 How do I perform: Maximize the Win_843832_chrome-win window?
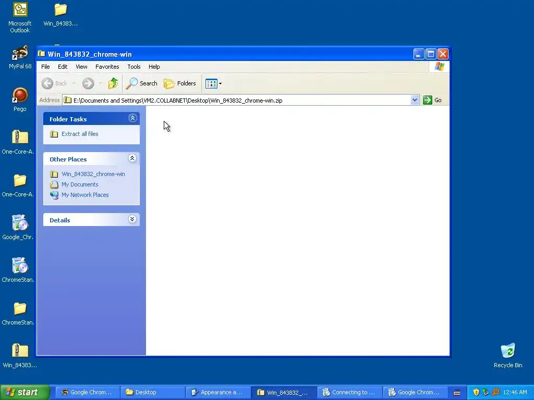point(431,54)
